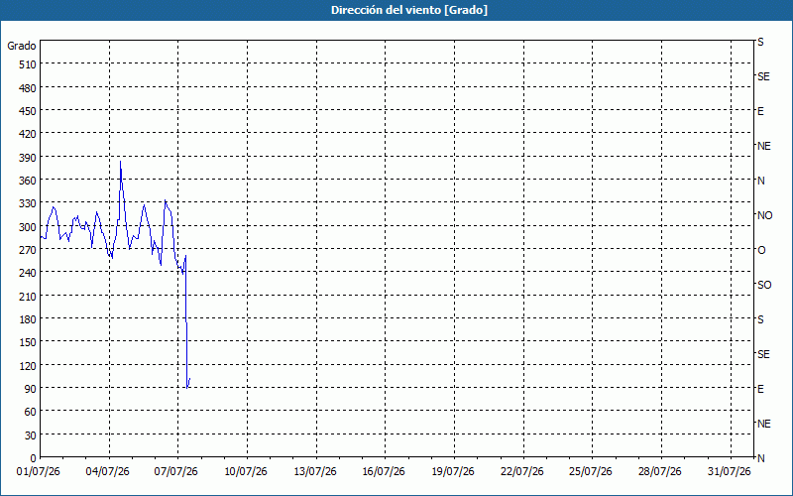Select the 150 value on the degree axis
The image size is (793, 496).
(29, 342)
